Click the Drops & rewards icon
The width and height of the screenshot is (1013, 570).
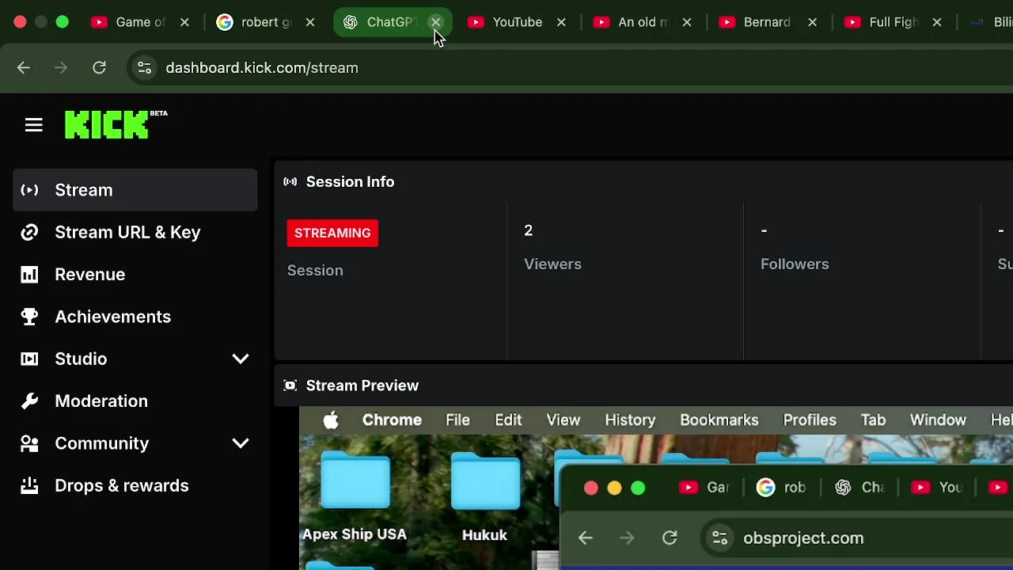[x=29, y=485]
